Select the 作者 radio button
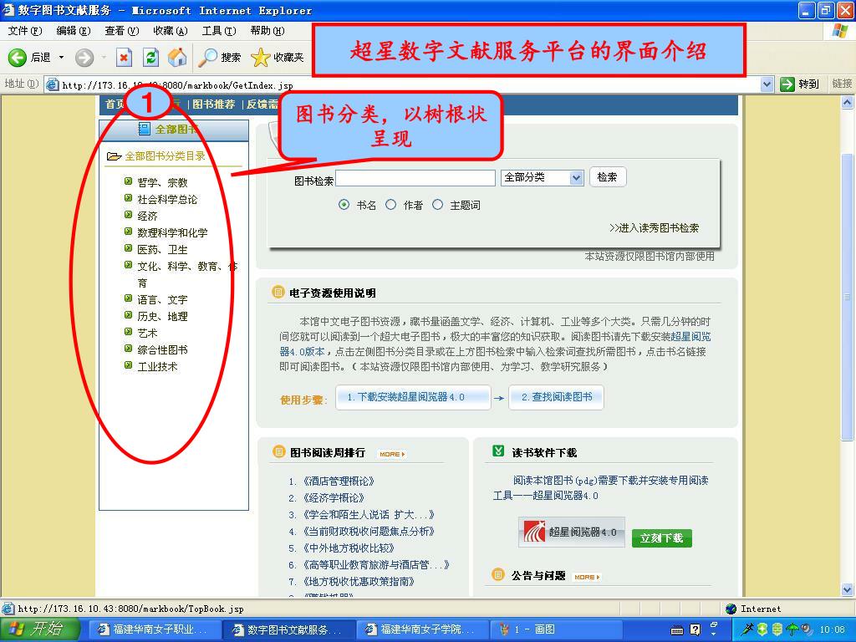856x642 pixels. point(391,205)
